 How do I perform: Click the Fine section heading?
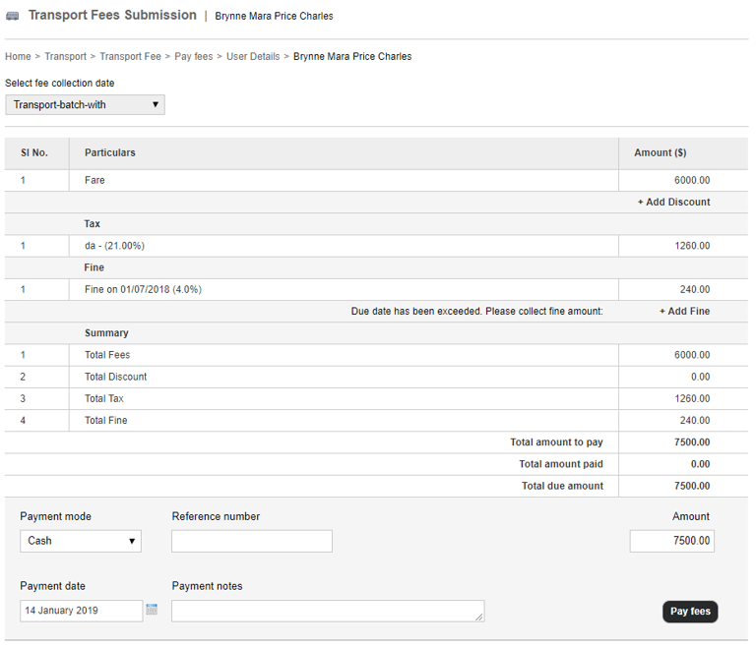(x=94, y=267)
